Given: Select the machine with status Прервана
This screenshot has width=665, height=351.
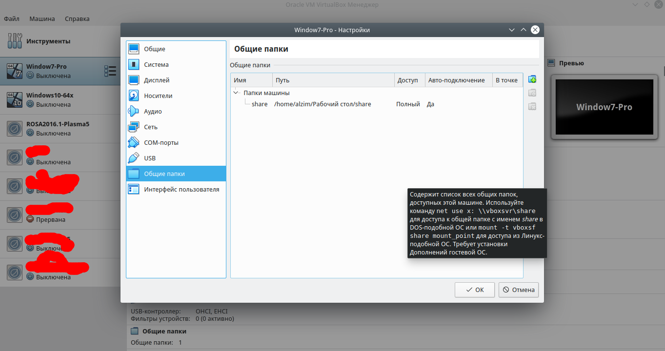Looking at the screenshot, I should 60,214.
